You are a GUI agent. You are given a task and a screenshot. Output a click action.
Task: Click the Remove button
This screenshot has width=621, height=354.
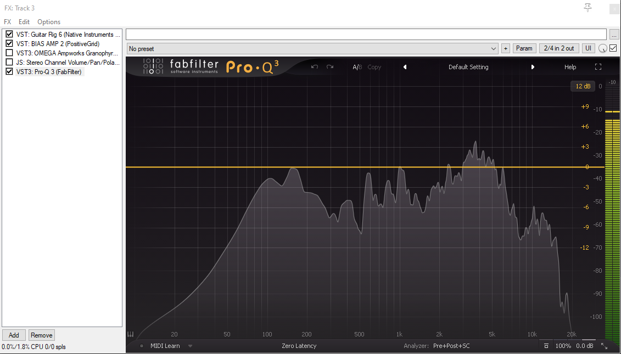(42, 335)
